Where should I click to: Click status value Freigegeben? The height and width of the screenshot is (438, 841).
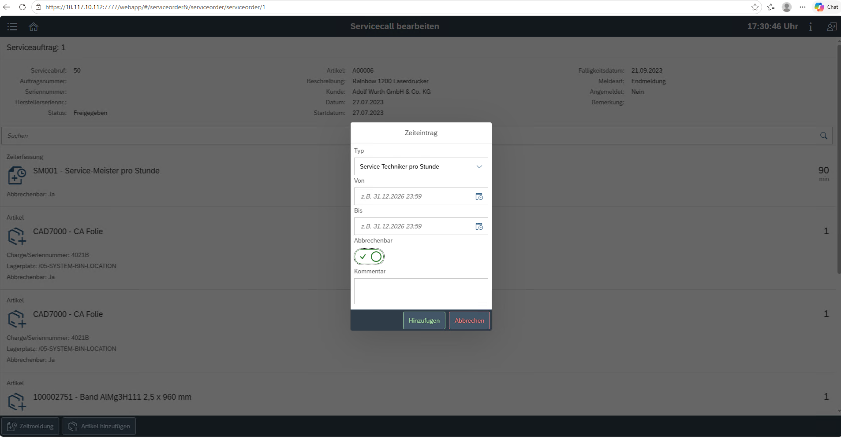[x=90, y=113]
